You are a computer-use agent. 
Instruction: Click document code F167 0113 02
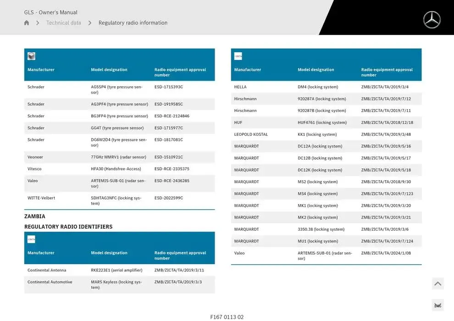coord(227,317)
